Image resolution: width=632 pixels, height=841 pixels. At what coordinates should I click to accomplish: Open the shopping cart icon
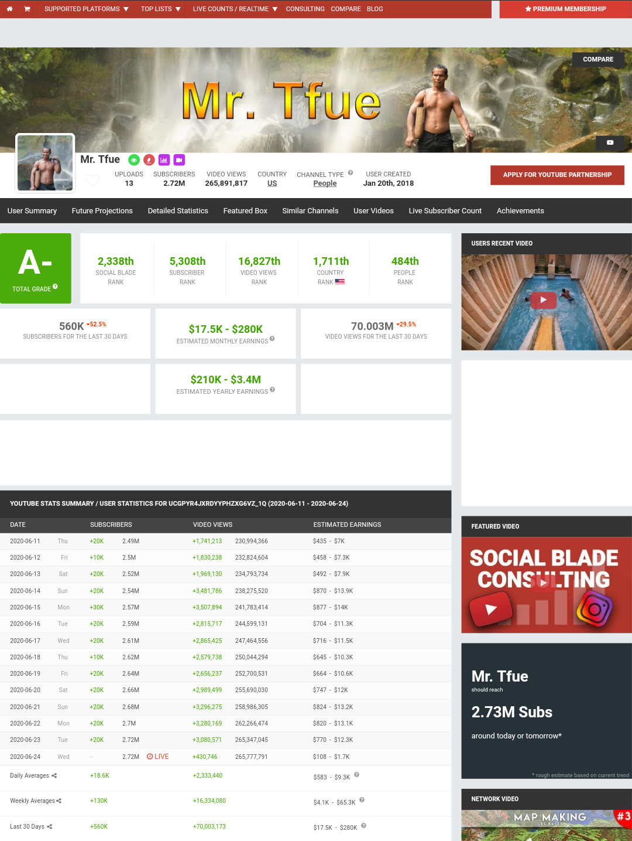[x=27, y=9]
